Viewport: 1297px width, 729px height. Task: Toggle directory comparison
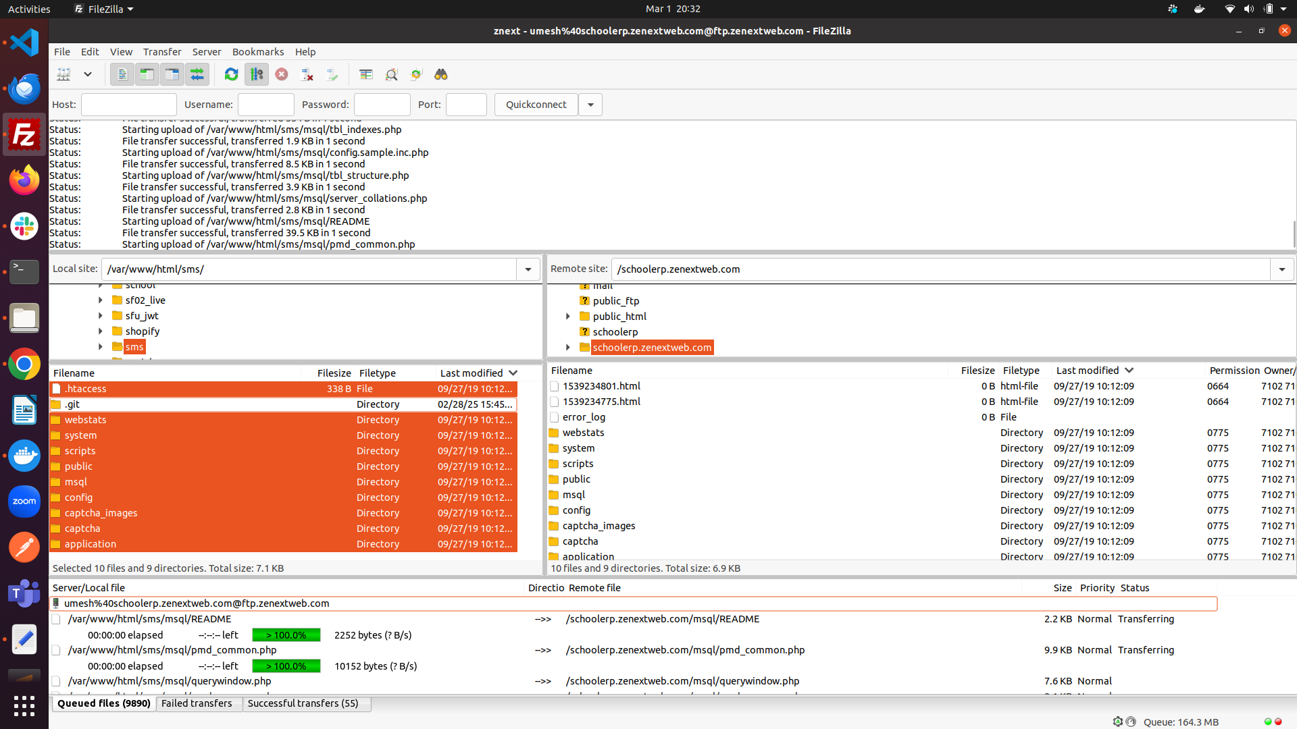[391, 74]
